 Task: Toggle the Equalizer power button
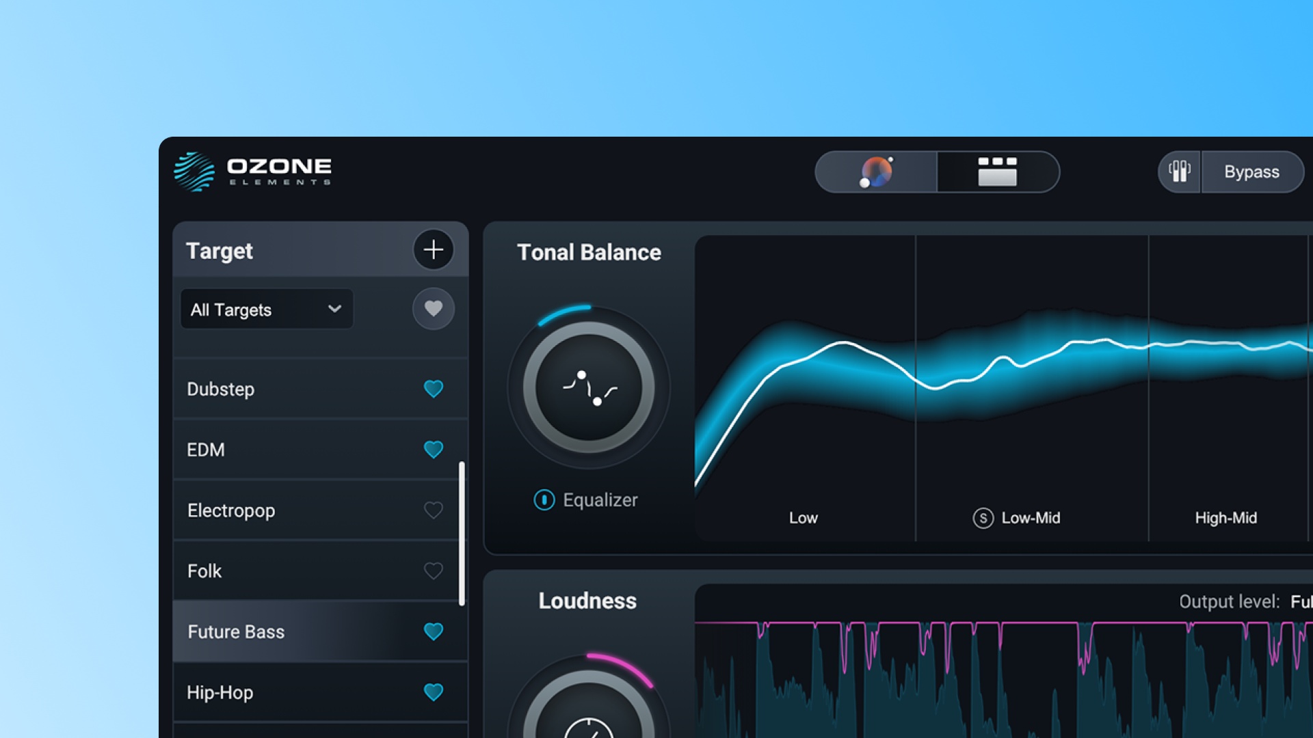pyautogui.click(x=544, y=500)
